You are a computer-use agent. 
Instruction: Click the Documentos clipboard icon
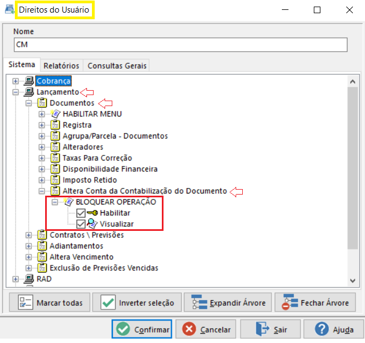tap(42, 103)
